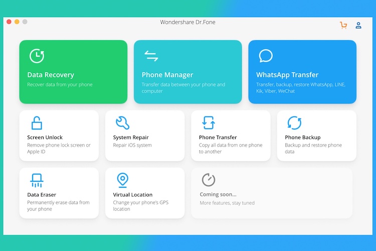376x251 pixels.
Task: Click the WhatsApp Transfer chat bubble icon
Action: (265, 56)
